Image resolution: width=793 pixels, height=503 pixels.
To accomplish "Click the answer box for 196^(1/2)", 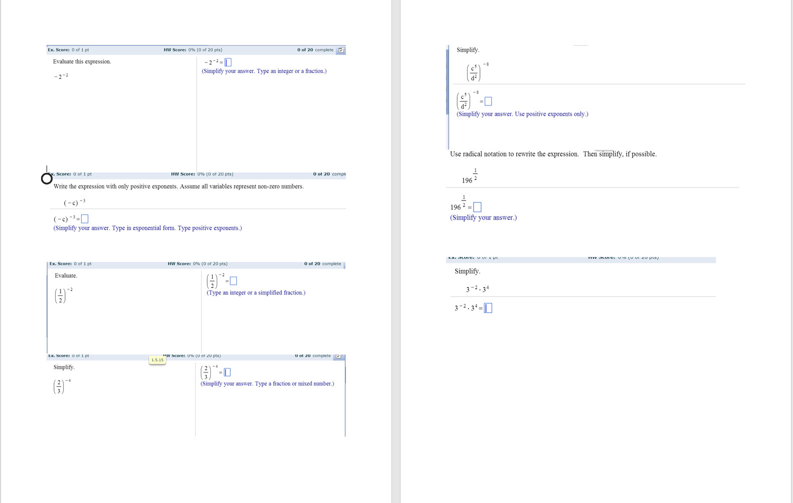I will click(477, 207).
